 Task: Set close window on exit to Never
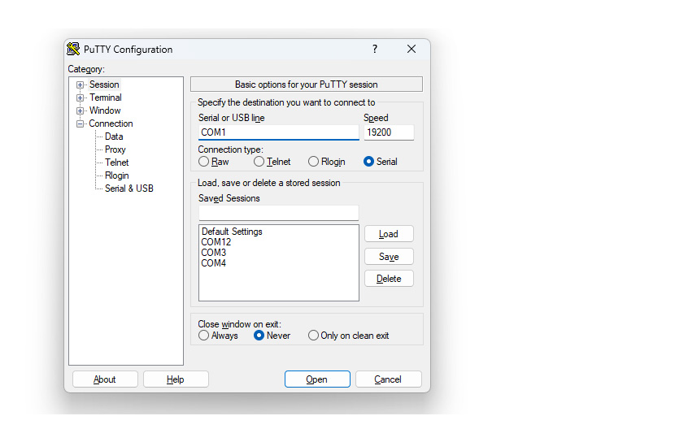272,336
